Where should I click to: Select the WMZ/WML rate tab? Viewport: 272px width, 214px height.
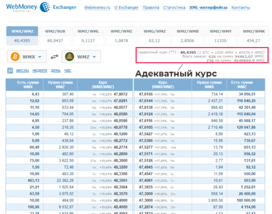pos(88,35)
